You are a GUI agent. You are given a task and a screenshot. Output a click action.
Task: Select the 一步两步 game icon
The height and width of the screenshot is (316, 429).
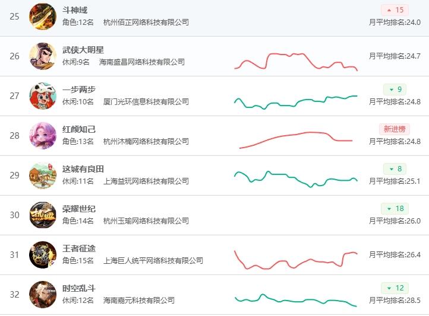pos(43,95)
